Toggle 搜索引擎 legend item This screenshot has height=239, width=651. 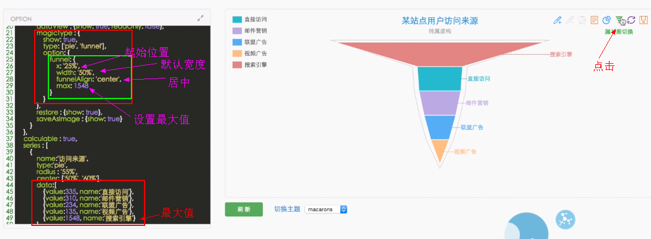pos(249,65)
